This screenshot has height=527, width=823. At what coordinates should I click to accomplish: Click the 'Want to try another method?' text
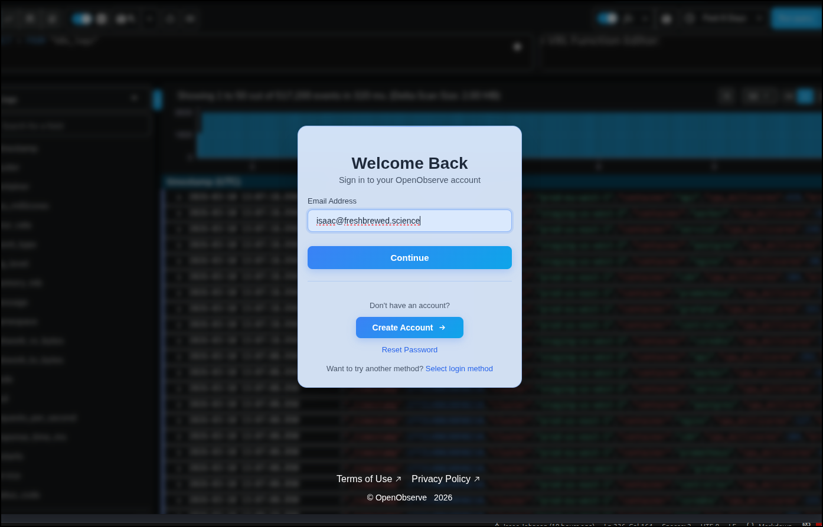coord(375,369)
